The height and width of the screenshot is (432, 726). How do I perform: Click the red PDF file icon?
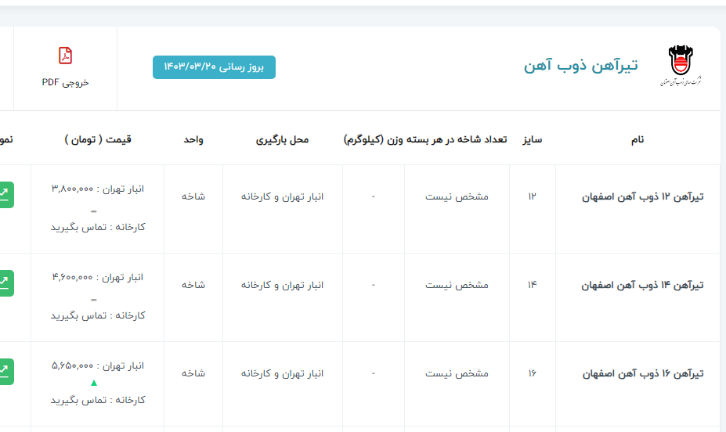coord(66,56)
